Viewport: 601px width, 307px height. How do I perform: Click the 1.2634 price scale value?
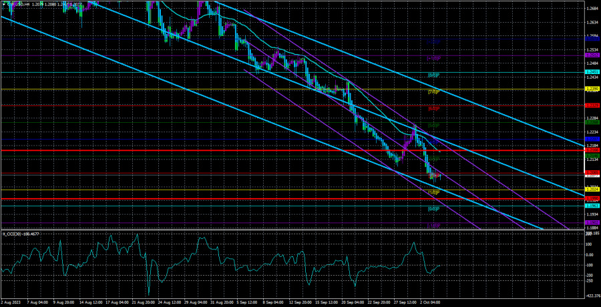pyautogui.click(x=592, y=22)
